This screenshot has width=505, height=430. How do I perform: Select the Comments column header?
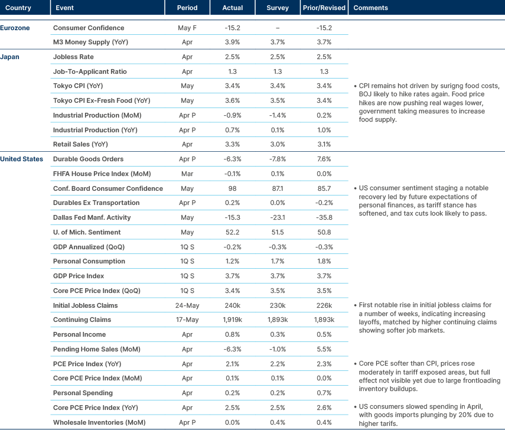click(x=370, y=8)
